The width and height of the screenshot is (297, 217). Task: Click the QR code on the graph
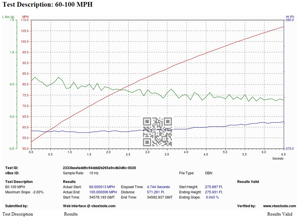tap(157, 132)
